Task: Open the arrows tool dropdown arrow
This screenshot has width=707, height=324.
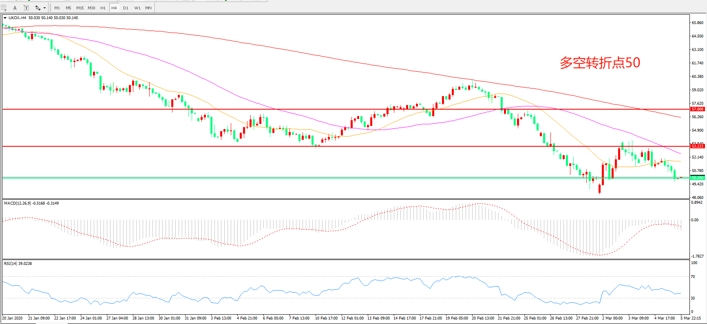Action: pos(44,8)
